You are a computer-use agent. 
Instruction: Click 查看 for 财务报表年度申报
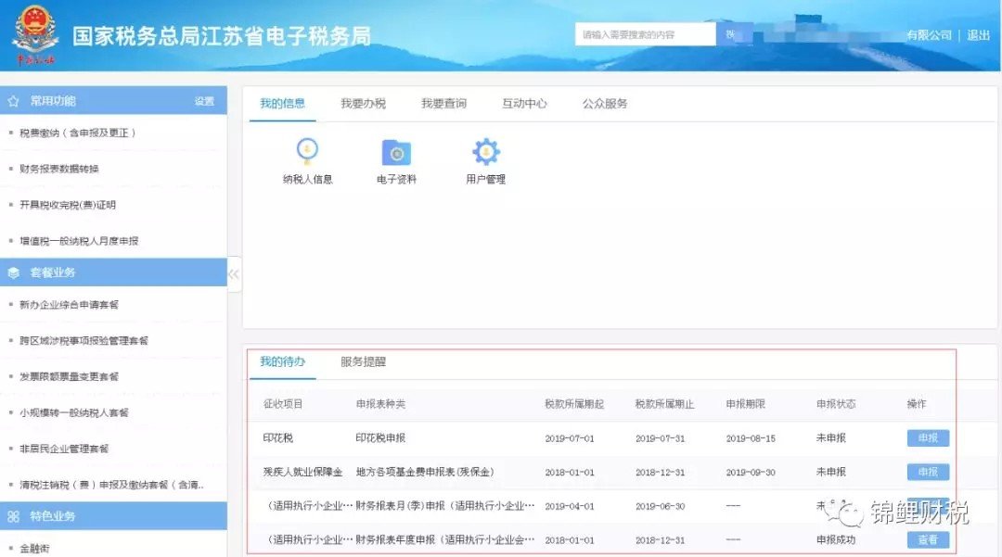coord(927,539)
